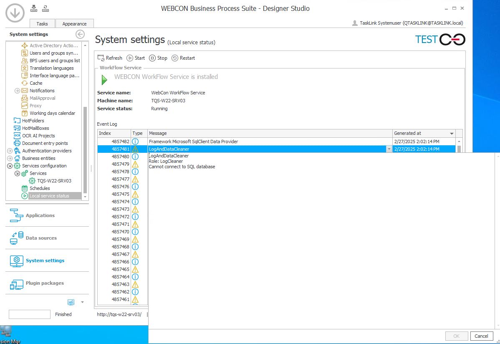Image resolution: width=500 pixels, height=344 pixels.
Task: Sort by the Generated at column header
Action: tap(424, 134)
